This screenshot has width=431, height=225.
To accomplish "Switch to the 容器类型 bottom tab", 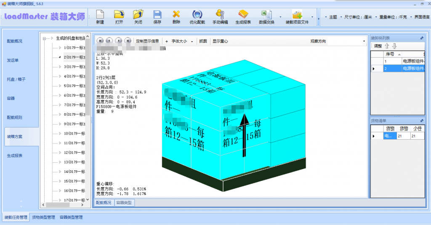I will point(124,203).
